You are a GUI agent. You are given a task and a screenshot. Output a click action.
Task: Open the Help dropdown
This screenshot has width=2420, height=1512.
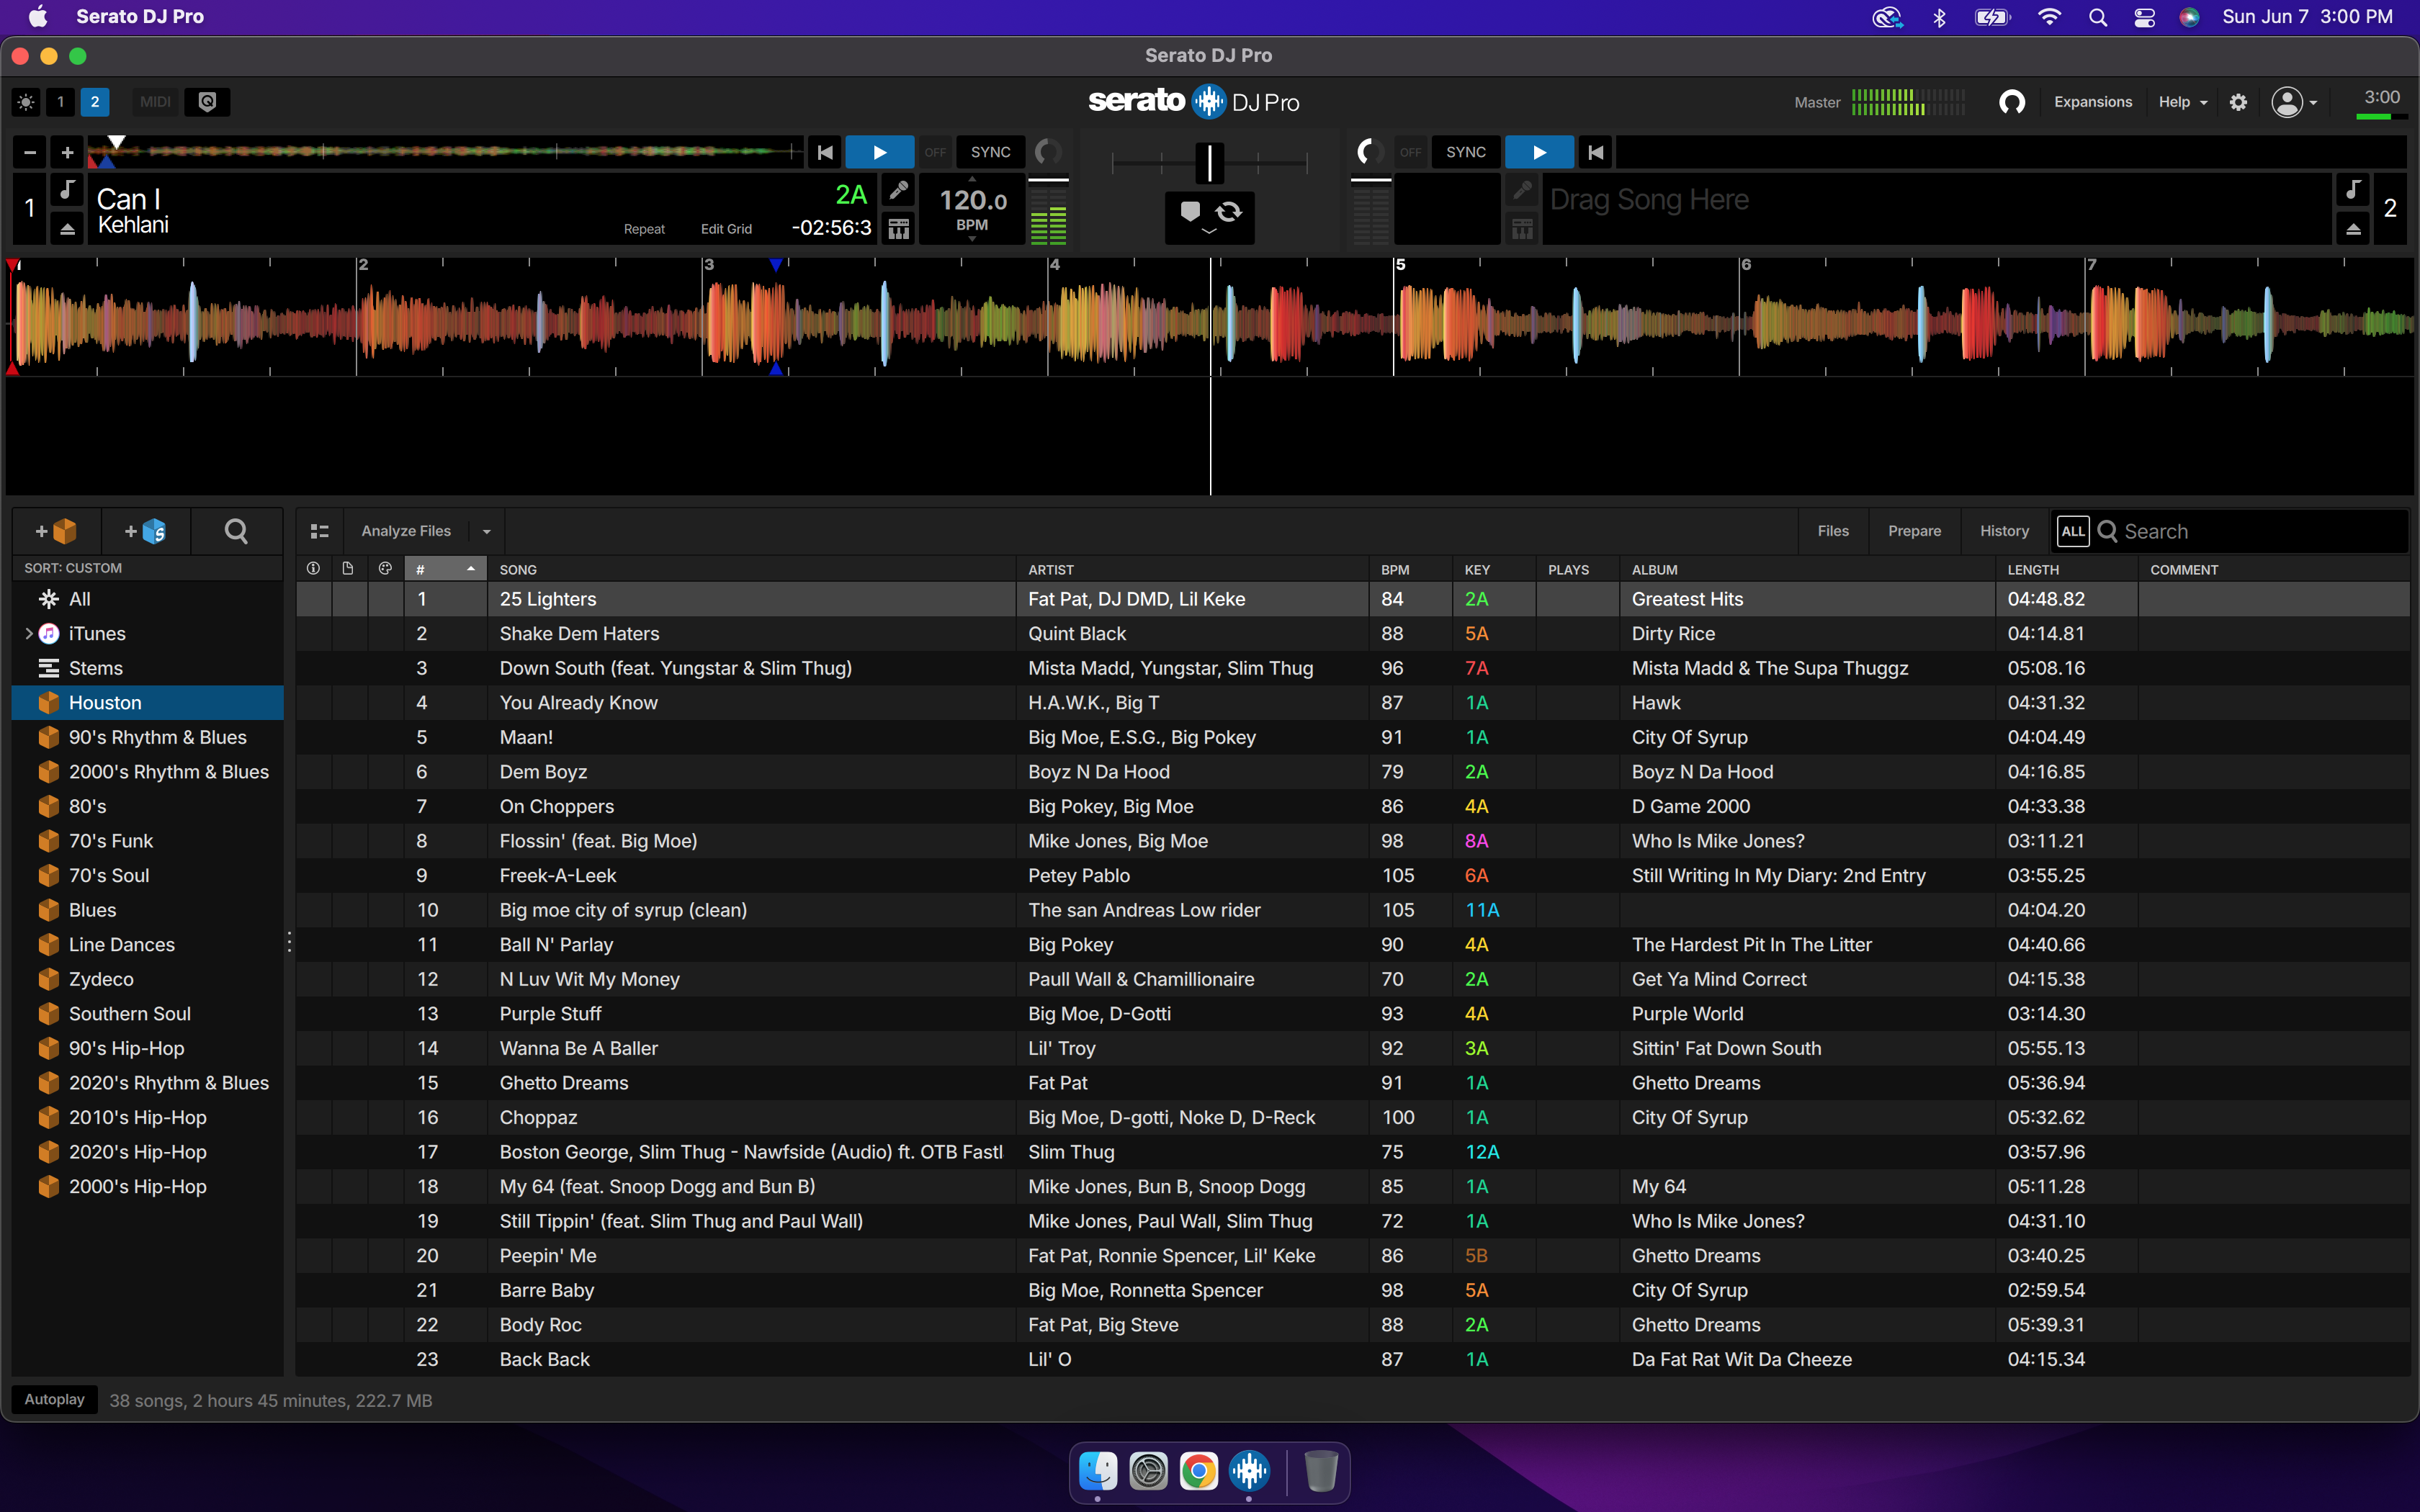[x=2183, y=102]
